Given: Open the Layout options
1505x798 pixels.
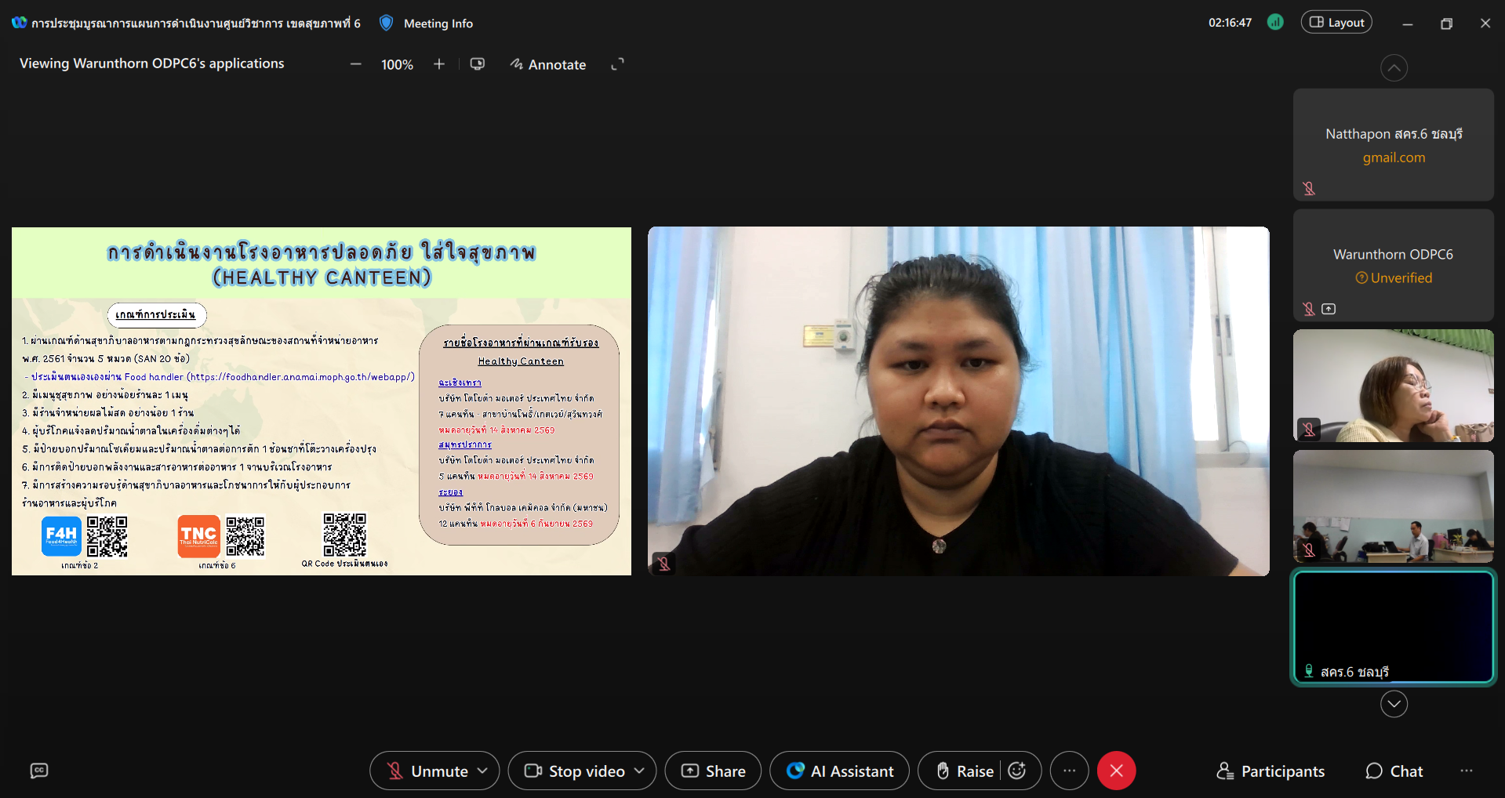Looking at the screenshot, I should [x=1336, y=23].
